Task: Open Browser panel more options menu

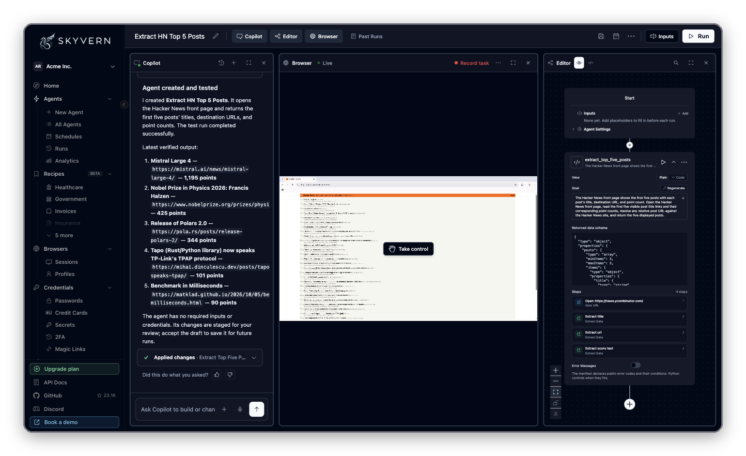Action: [x=498, y=63]
